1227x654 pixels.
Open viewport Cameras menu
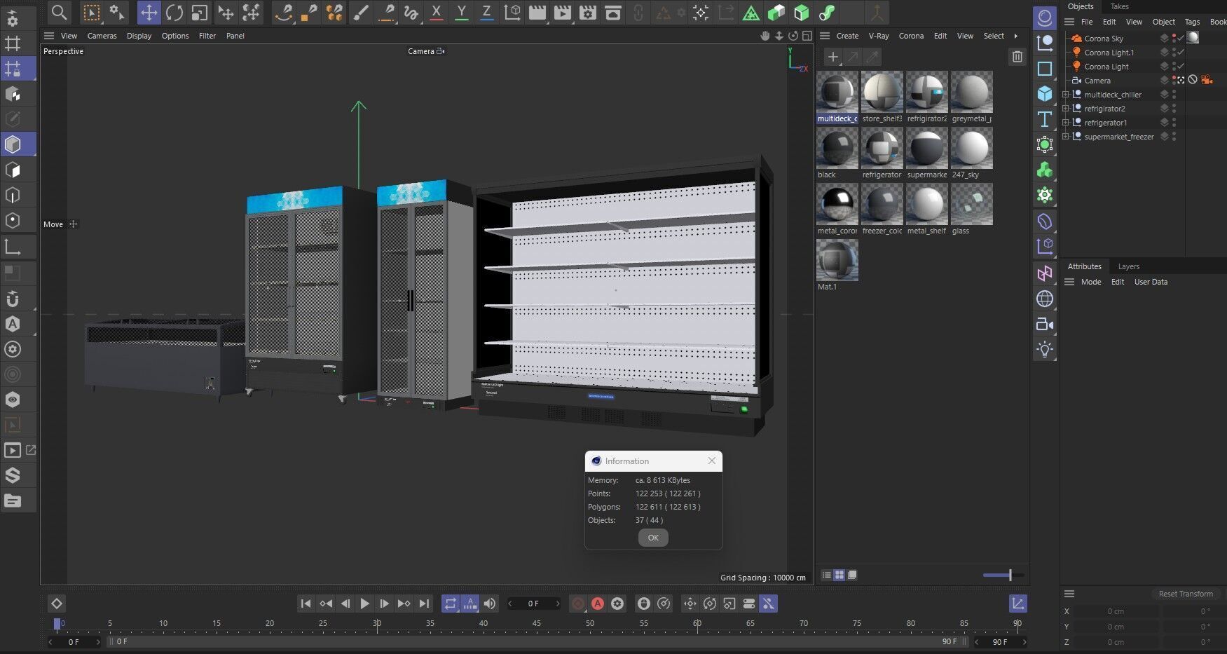point(102,36)
